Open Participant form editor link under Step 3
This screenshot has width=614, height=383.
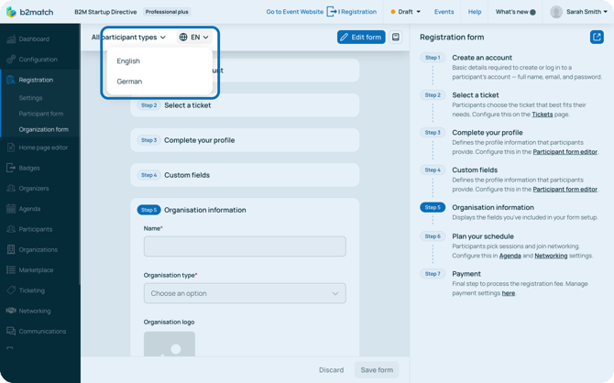565,151
